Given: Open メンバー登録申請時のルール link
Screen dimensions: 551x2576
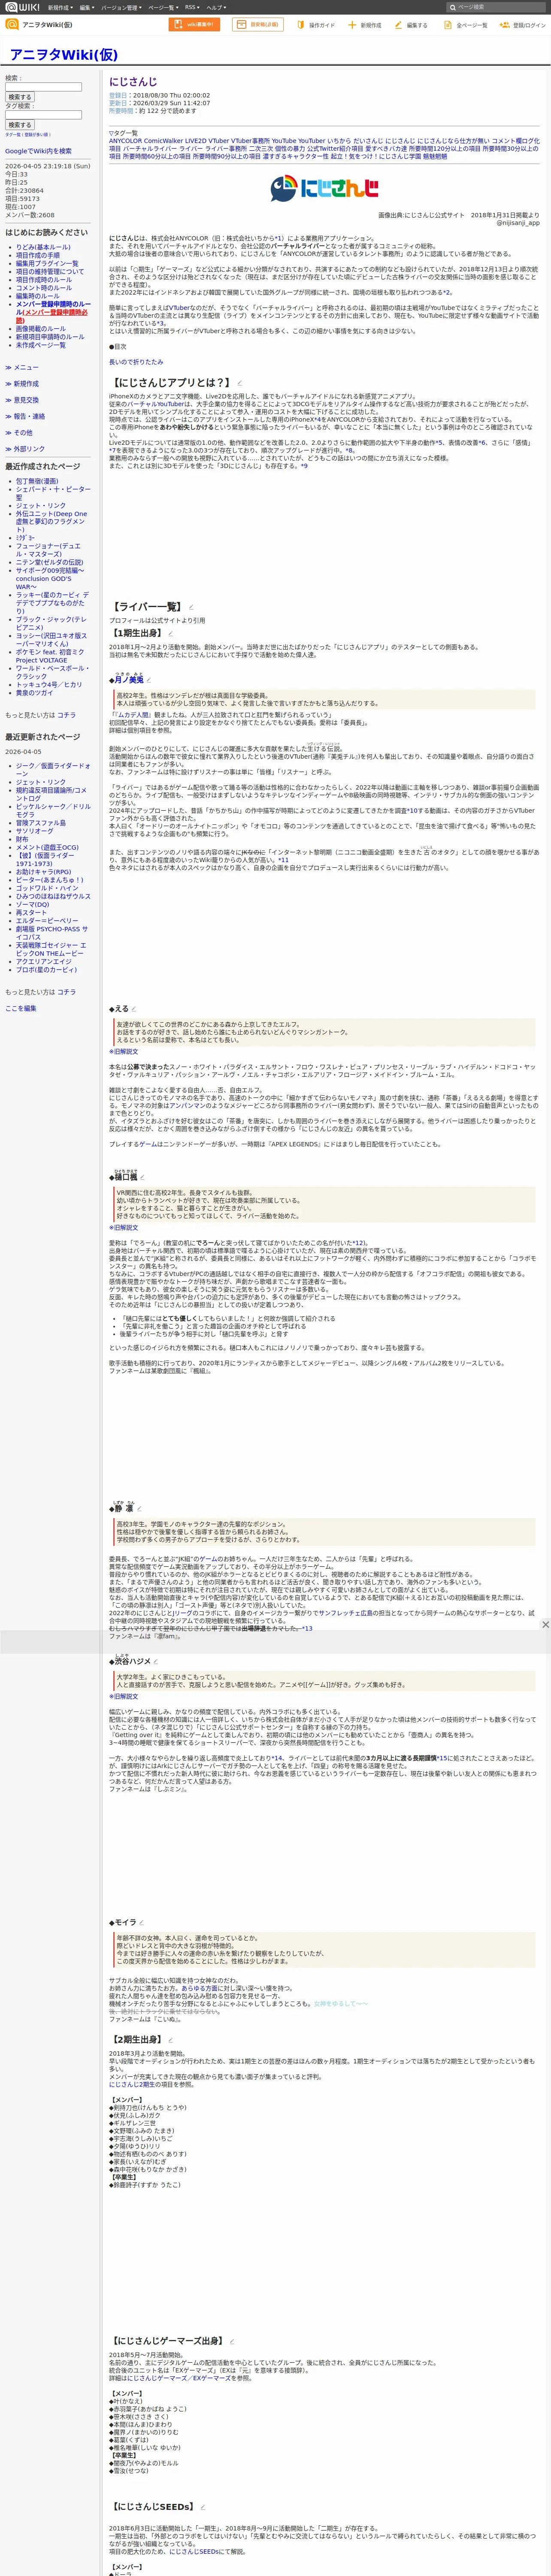Looking at the screenshot, I should tap(53, 308).
